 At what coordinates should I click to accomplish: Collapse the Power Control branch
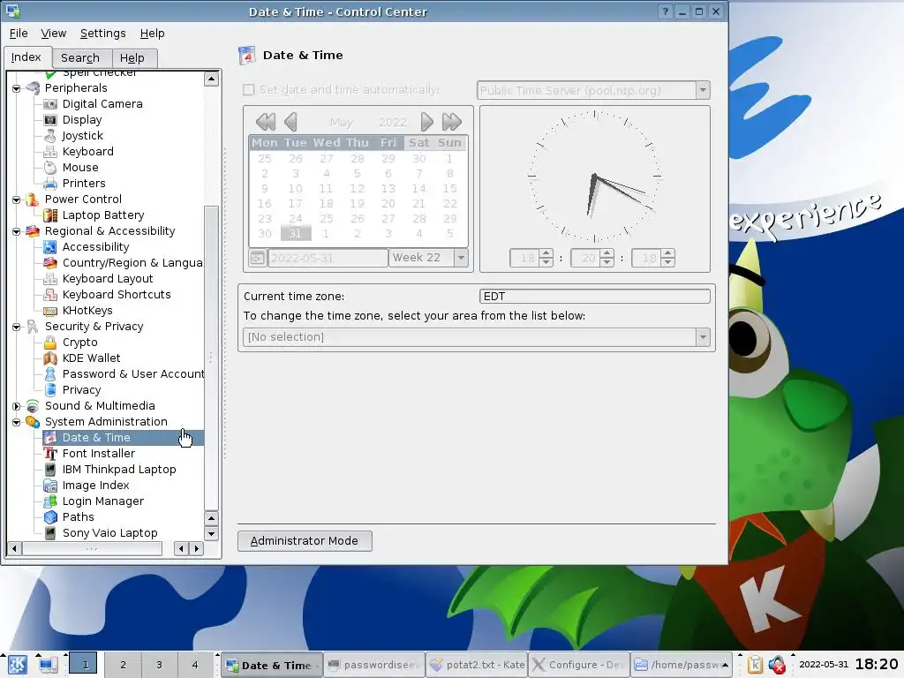(x=16, y=200)
